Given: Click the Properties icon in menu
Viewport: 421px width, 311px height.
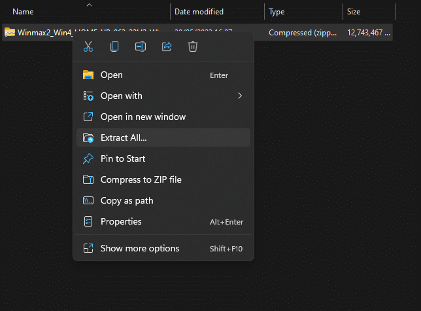Looking at the screenshot, I should 88,222.
